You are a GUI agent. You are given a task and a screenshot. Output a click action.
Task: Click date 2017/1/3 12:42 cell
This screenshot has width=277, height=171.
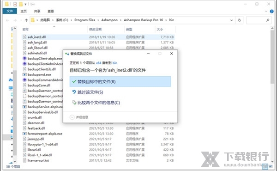click(x=100, y=160)
